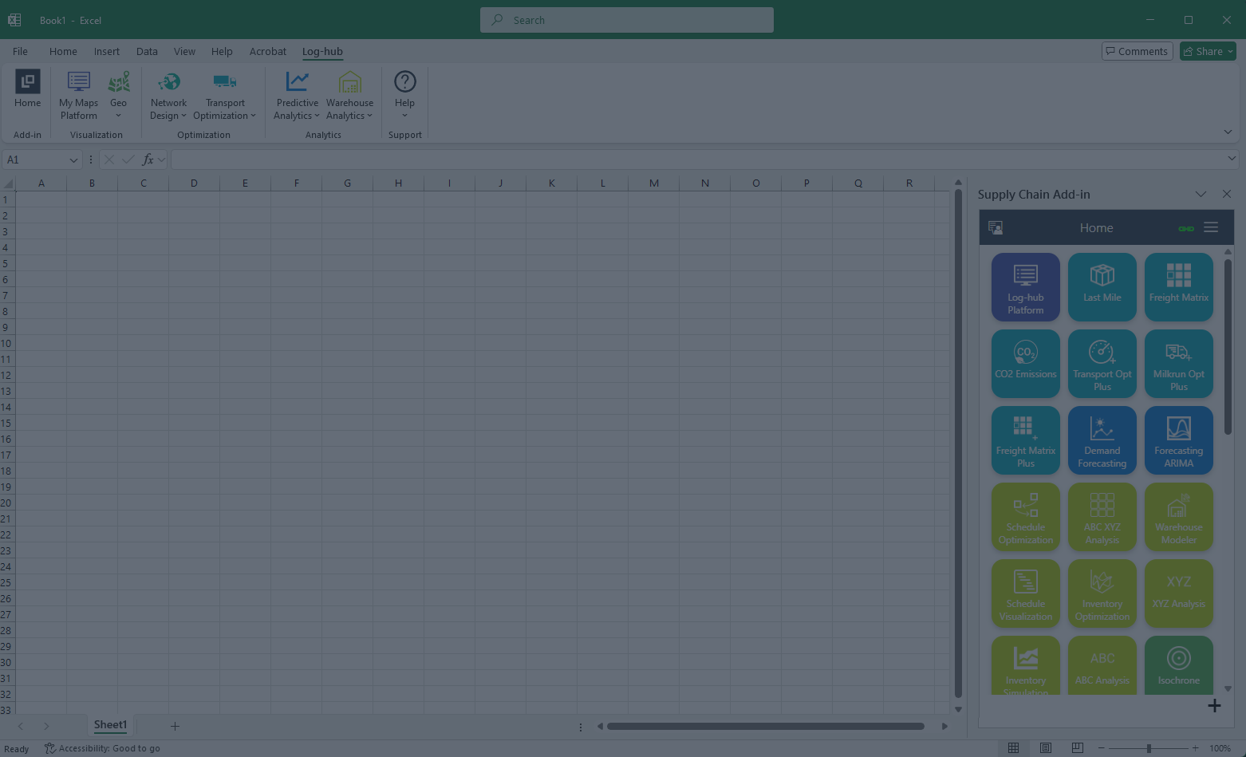This screenshot has height=757, width=1246.
Task: Launch the Last Mile app tile
Action: [1102, 287]
